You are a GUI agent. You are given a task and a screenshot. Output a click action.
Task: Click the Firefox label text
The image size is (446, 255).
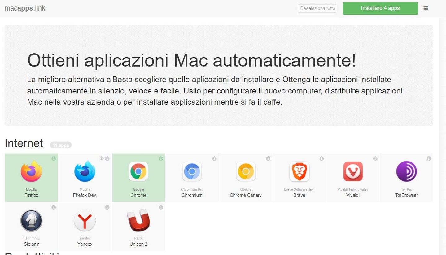click(31, 195)
